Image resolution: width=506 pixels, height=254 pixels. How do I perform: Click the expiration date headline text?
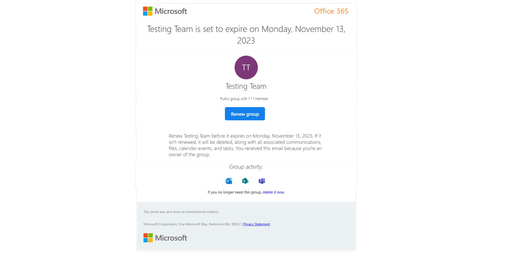246,35
